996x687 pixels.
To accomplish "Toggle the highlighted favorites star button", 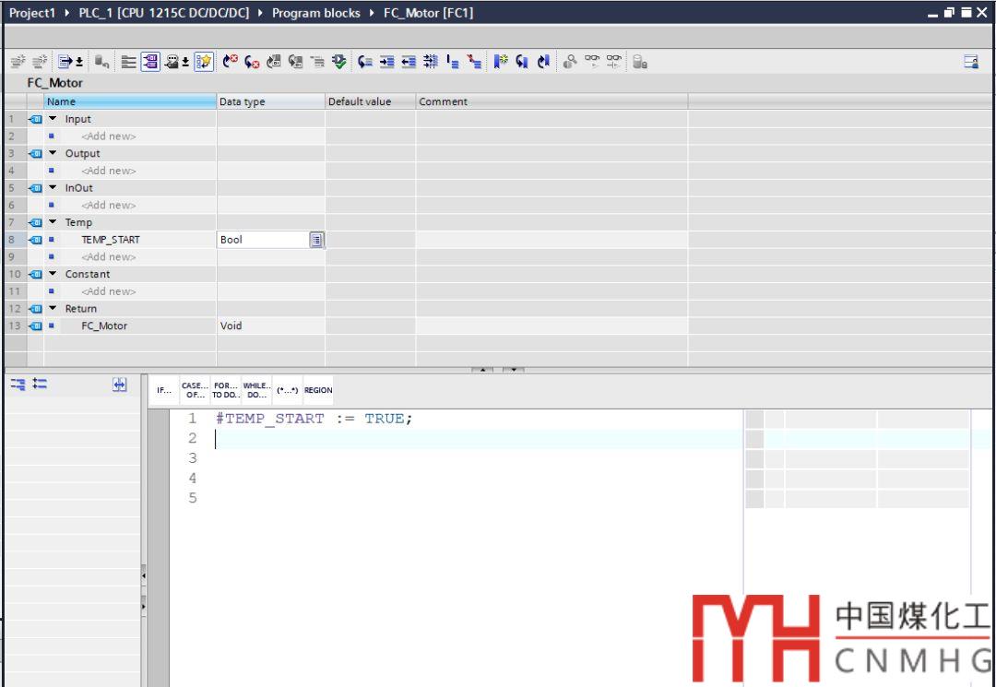I will coord(204,62).
